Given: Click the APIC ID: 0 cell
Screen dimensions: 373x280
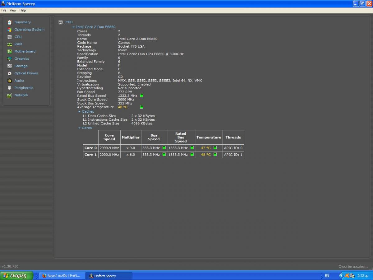Looking at the screenshot, I should pyautogui.click(x=233, y=148).
